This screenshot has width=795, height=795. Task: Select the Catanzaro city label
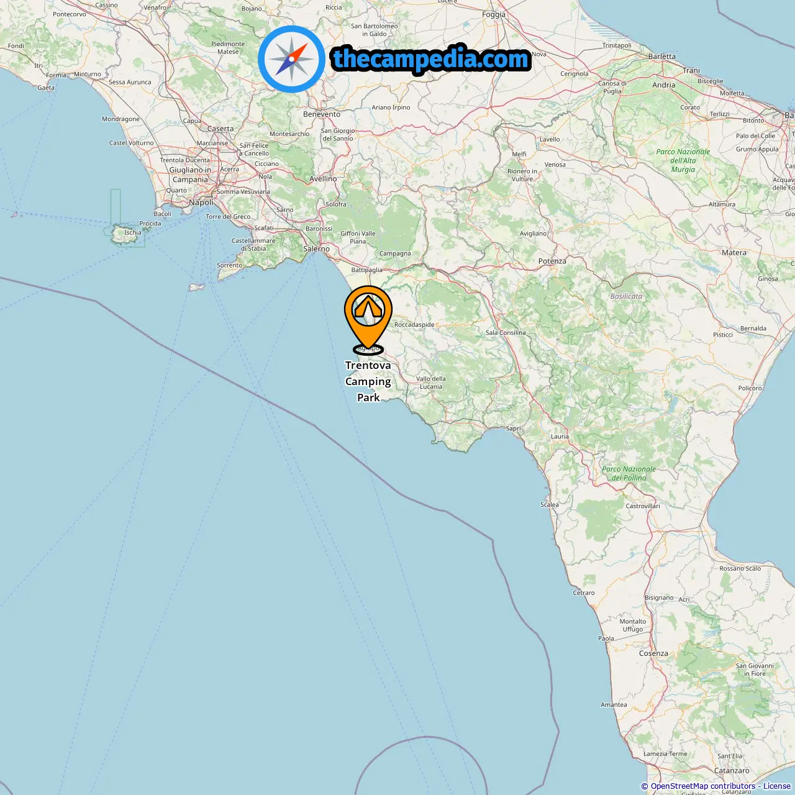point(732,771)
